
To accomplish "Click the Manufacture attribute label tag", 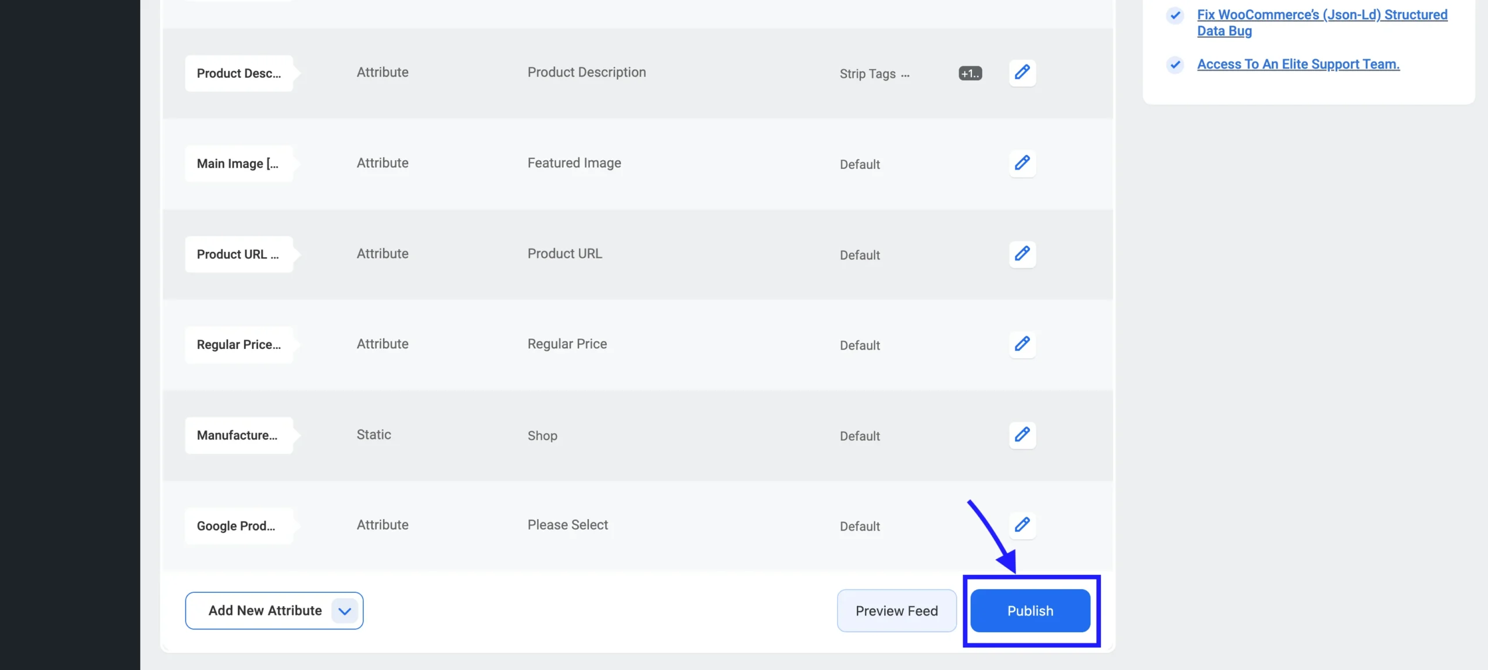I will point(238,435).
